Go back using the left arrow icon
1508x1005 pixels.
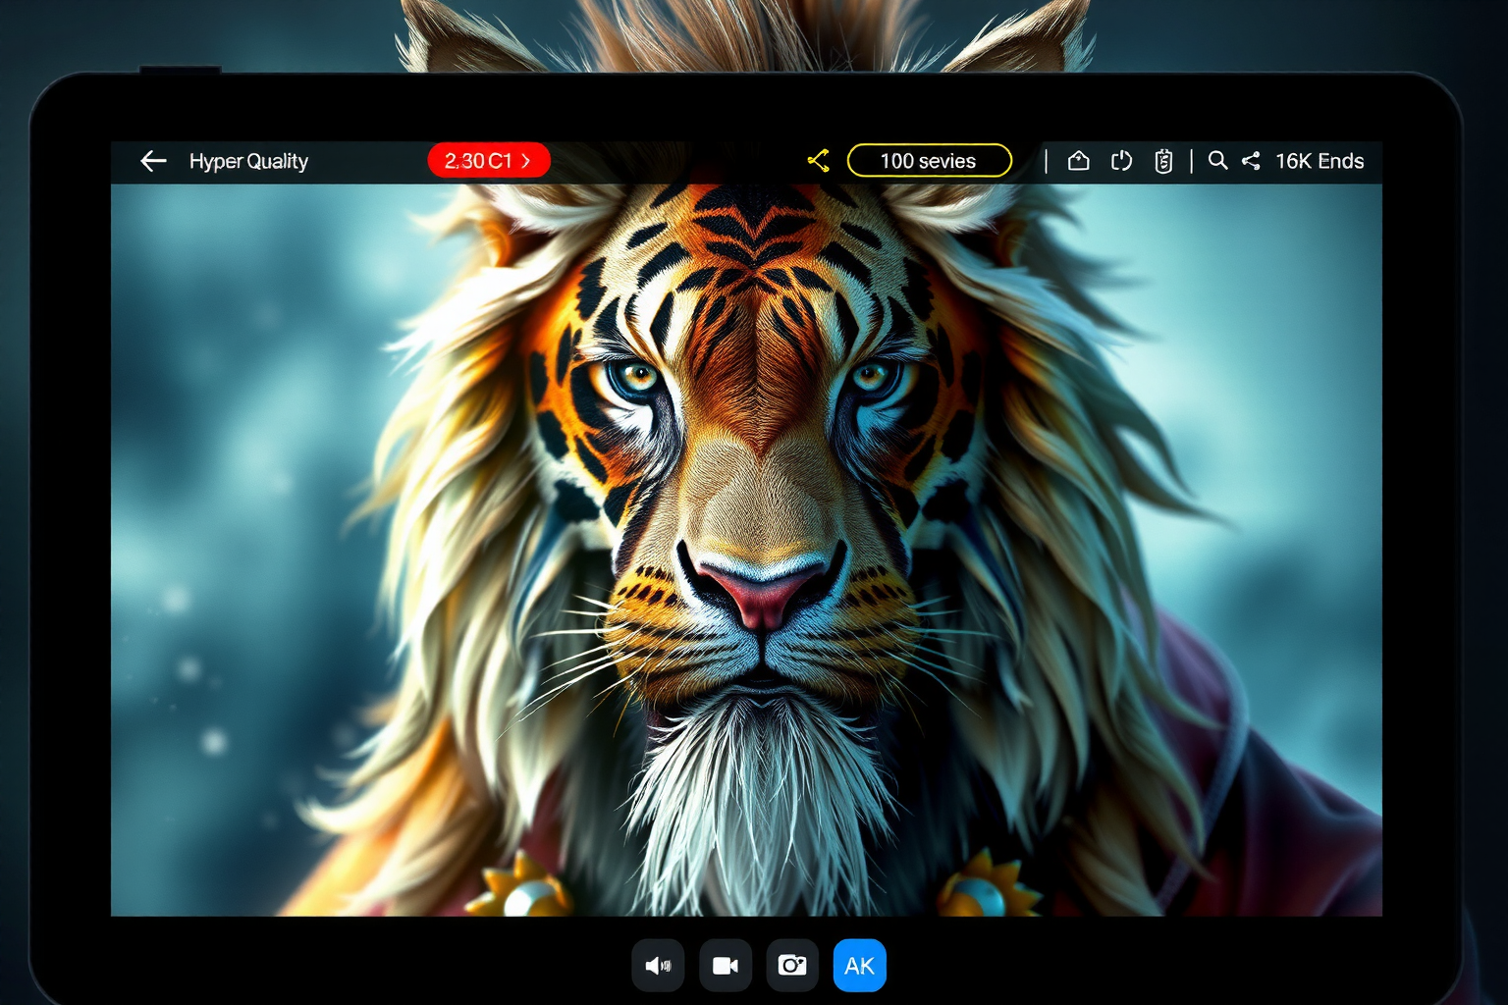point(153,161)
